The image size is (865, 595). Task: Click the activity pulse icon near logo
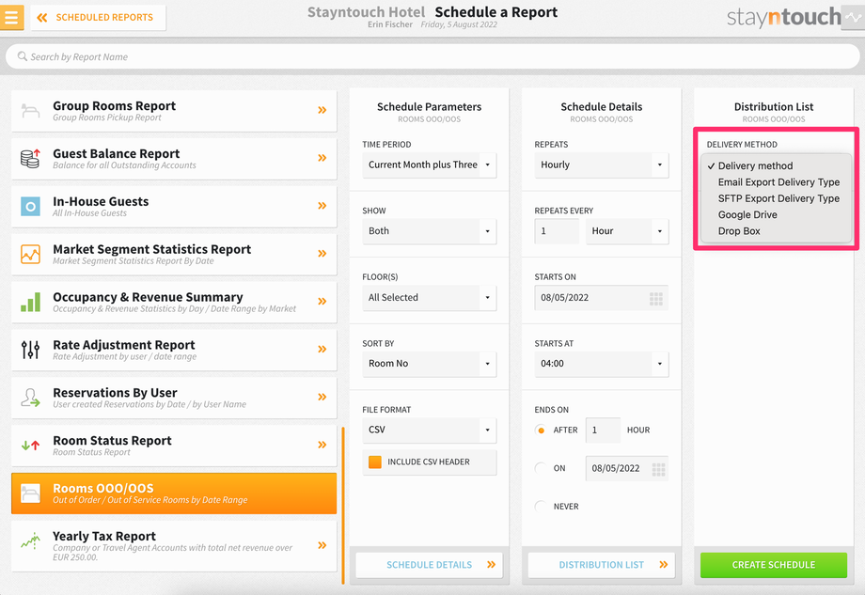853,17
